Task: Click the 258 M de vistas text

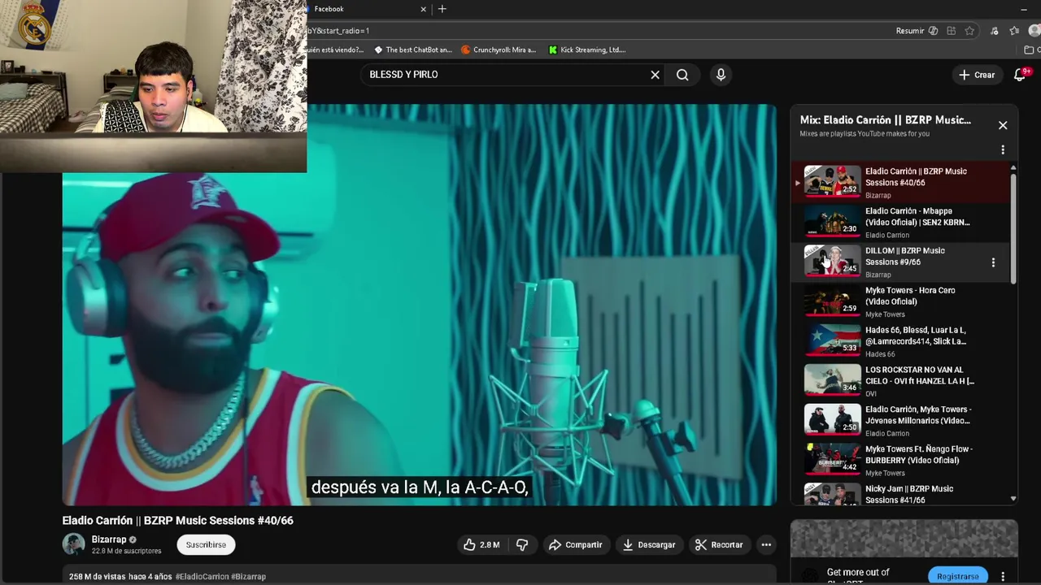Action: point(98,577)
